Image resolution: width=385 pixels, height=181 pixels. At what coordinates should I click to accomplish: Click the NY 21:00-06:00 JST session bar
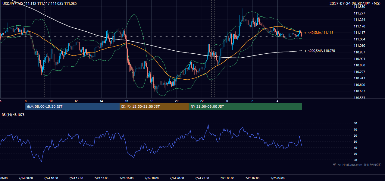(x=246, y=106)
